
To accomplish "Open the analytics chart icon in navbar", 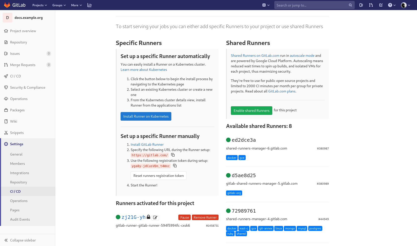I will (89, 5).
